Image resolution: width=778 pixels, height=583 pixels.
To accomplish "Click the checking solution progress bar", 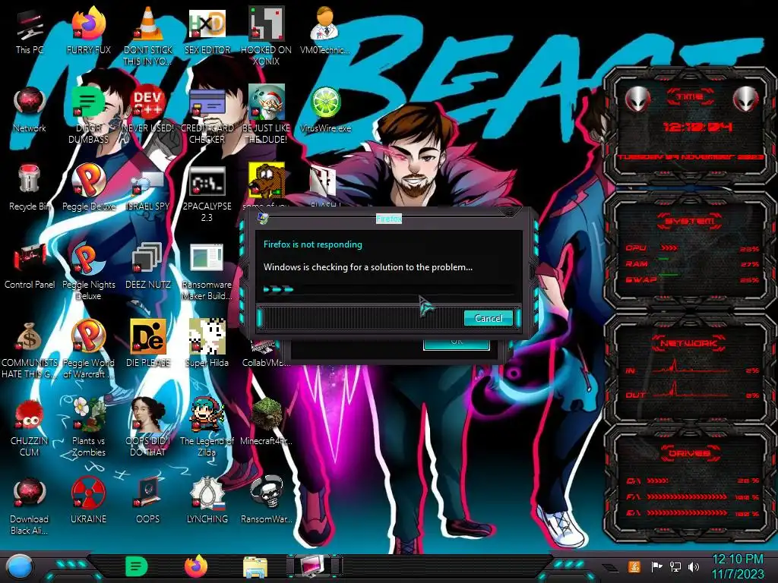I will click(388, 289).
